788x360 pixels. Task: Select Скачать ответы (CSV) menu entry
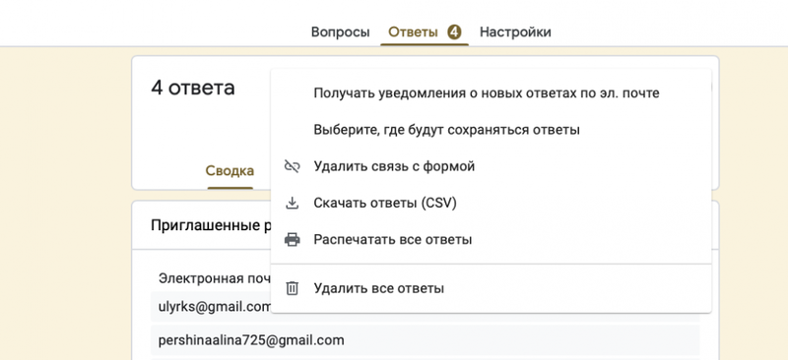coord(491,203)
